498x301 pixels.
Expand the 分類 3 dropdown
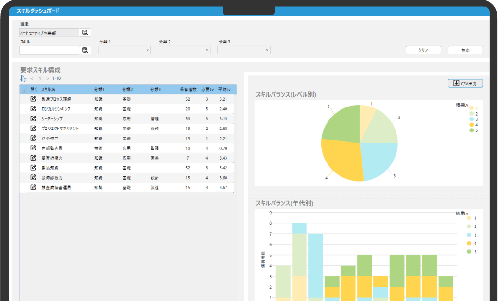coord(244,50)
